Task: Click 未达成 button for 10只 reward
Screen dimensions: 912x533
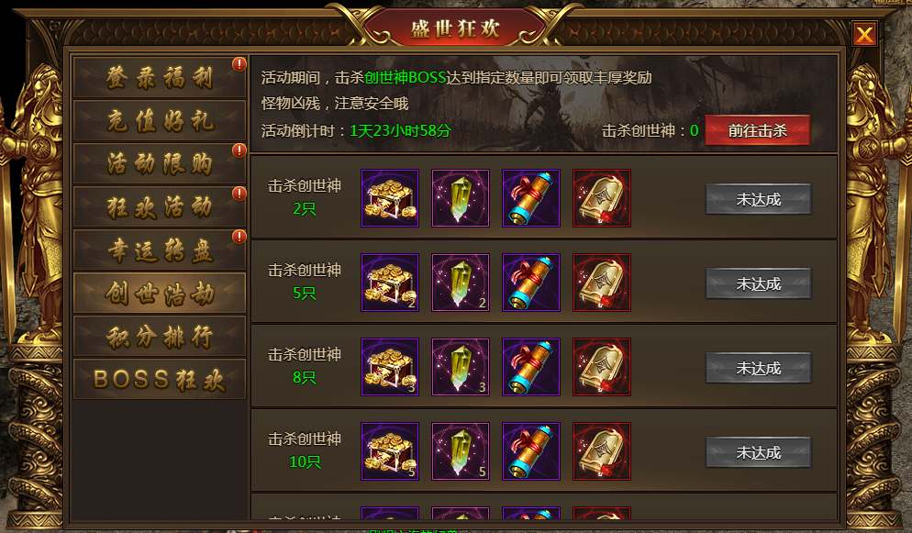Action: tap(758, 452)
